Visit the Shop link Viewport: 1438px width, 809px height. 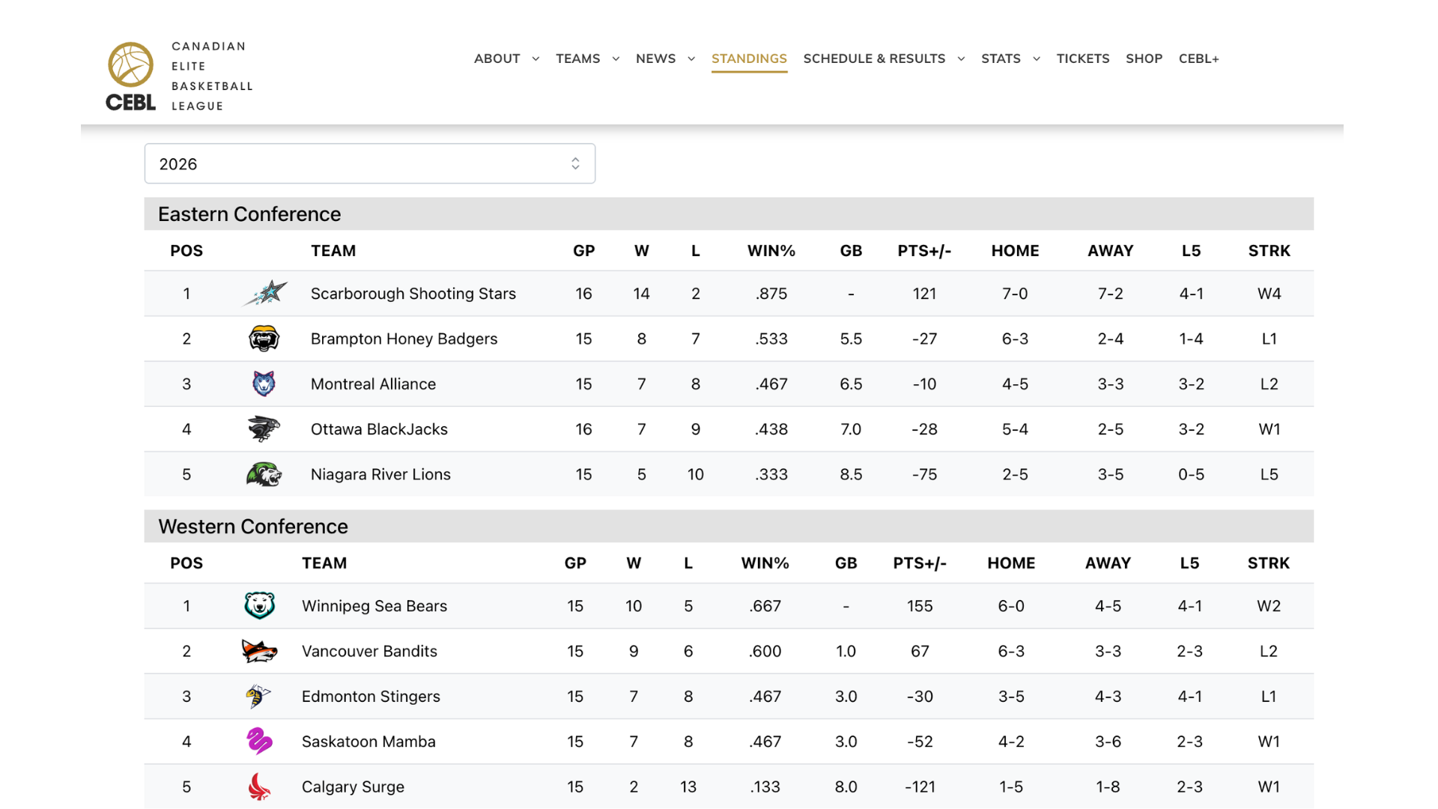tap(1144, 58)
